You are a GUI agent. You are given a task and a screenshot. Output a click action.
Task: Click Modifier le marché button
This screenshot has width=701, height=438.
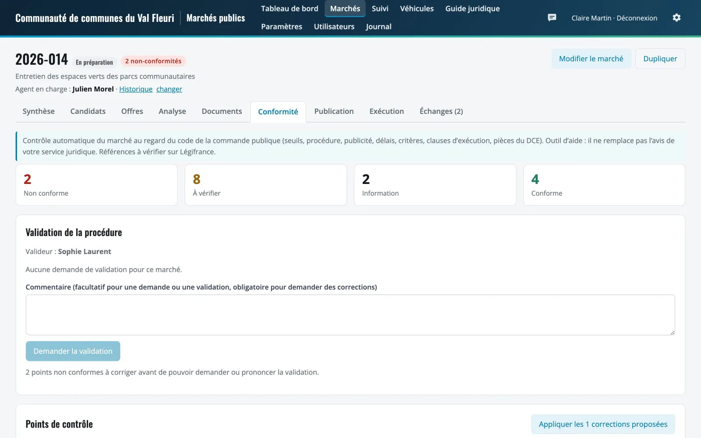point(591,59)
